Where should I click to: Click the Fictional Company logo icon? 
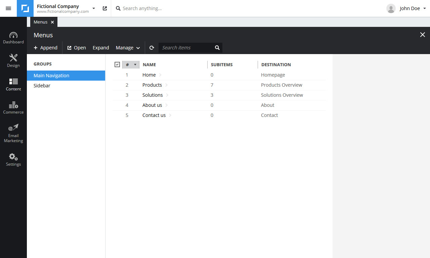coord(25,8)
